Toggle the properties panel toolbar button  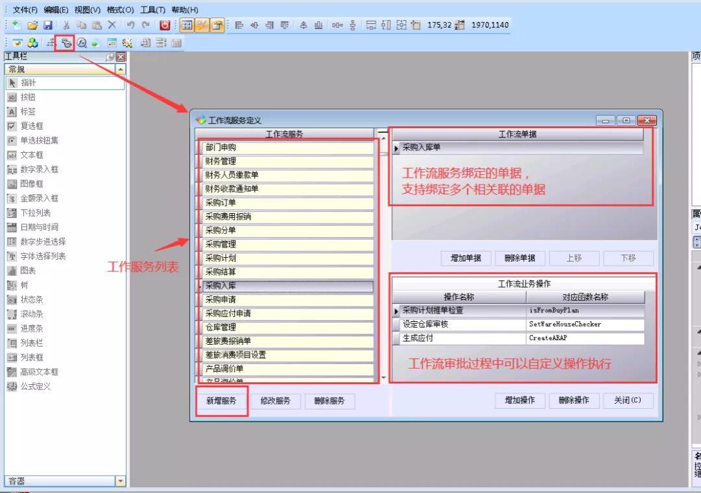click(217, 25)
